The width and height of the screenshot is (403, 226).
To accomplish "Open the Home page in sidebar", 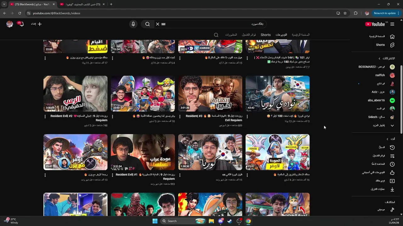I will [x=382, y=36].
